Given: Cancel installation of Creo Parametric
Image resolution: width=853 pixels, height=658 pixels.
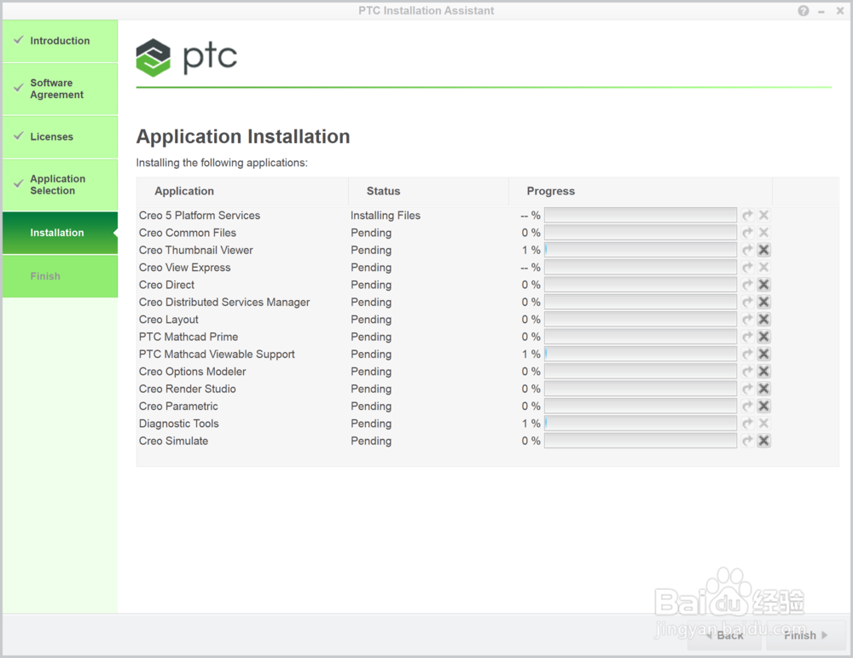Looking at the screenshot, I should [763, 407].
